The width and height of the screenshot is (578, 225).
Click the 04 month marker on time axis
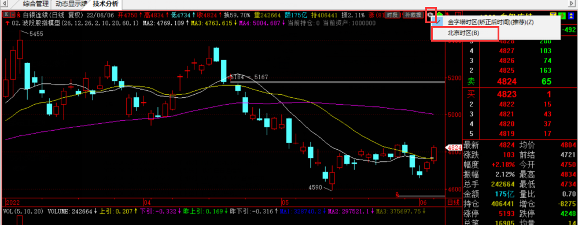pos(148,202)
